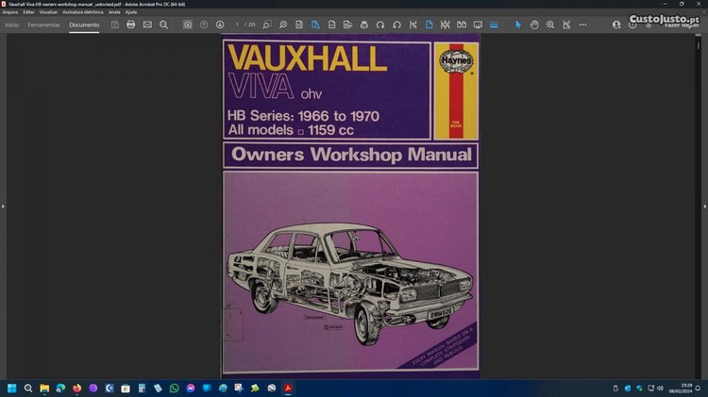
Task: Expand the left navigation pane arrow
Action: coord(3,206)
